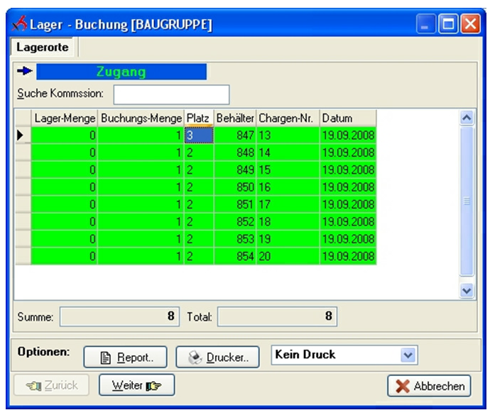
Task: Click the Buchungs-Menge column header
Action: tap(141, 118)
